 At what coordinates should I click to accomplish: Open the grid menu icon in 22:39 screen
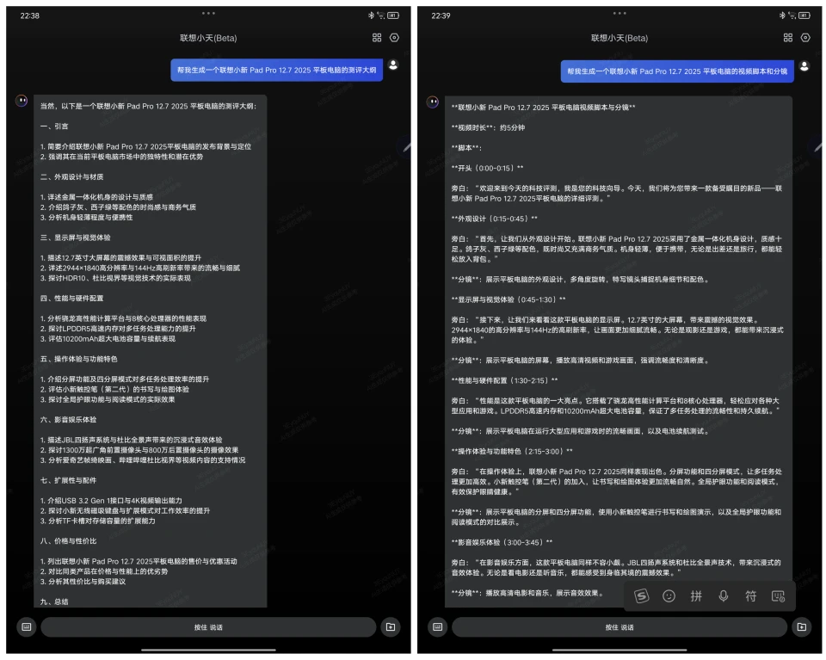(x=787, y=37)
